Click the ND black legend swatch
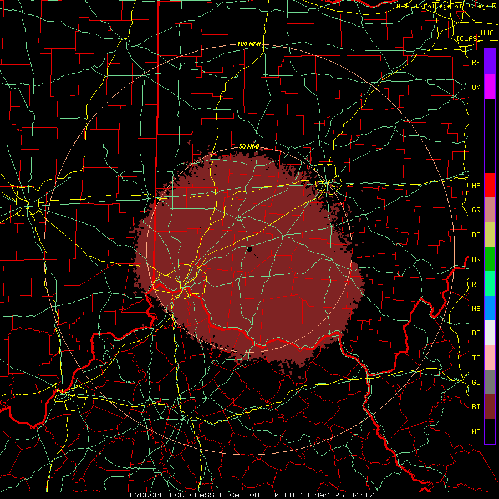Image resolution: width=499 pixels, height=499 pixels. (490, 431)
